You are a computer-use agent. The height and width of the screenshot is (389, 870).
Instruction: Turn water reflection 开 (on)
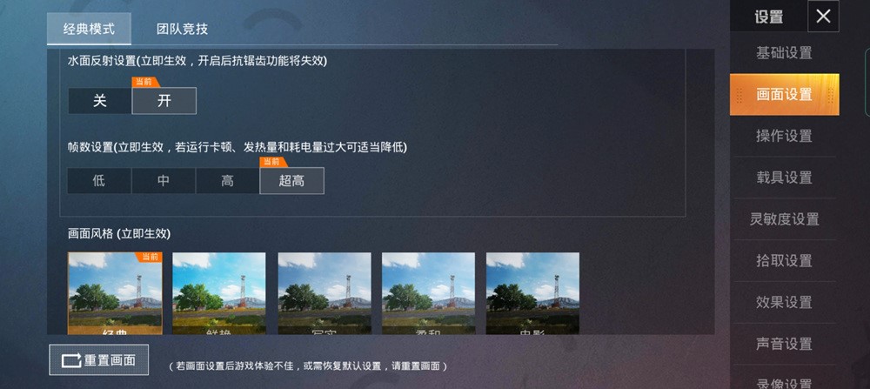(164, 101)
